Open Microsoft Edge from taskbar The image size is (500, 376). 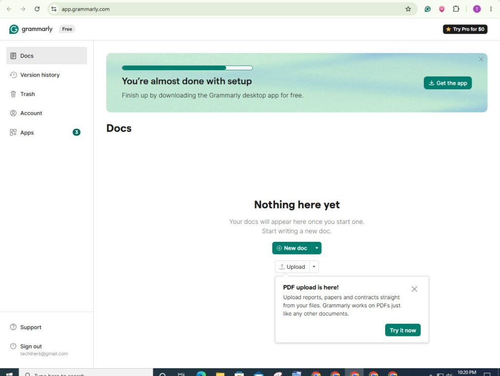click(201, 373)
